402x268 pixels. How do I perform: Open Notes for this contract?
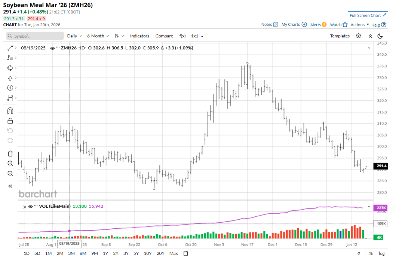[x=270, y=25]
